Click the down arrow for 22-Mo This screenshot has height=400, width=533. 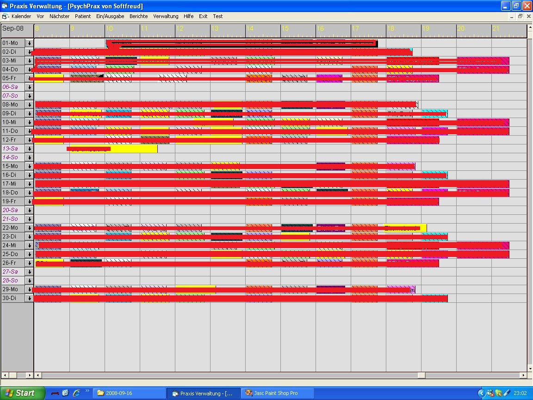click(30, 228)
